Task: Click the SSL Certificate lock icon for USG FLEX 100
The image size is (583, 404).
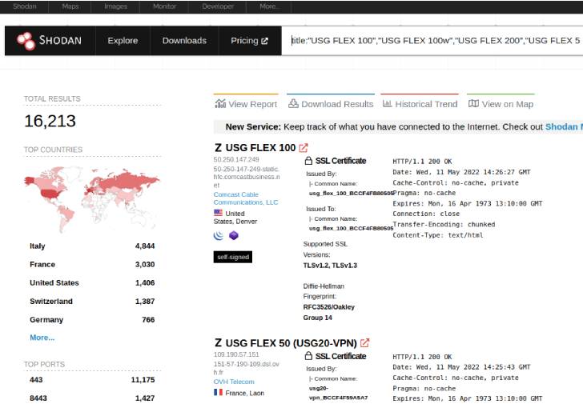Action: coord(308,161)
